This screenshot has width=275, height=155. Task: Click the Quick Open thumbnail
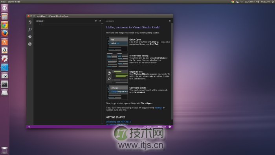tap(117, 44)
